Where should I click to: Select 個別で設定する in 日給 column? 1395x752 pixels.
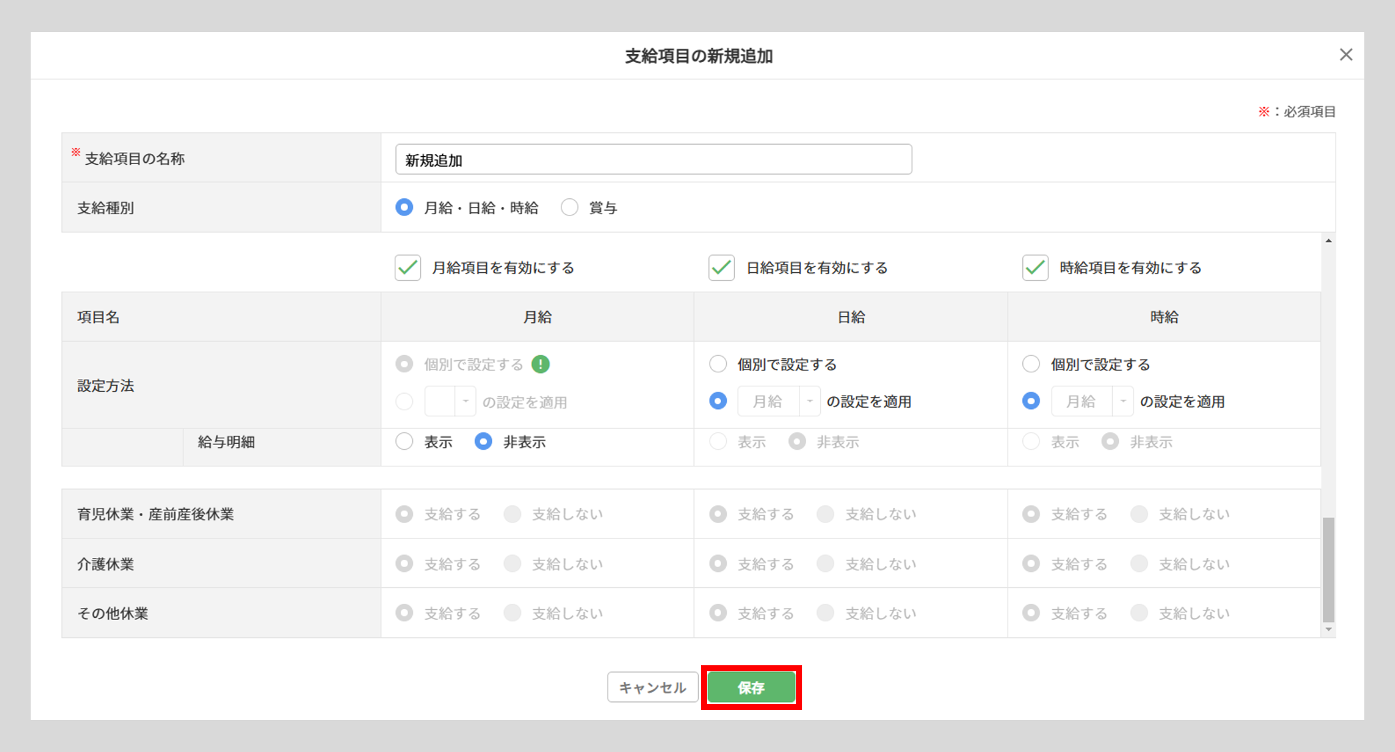coord(718,364)
